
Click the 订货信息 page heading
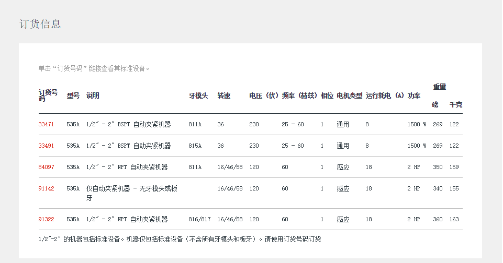[40, 24]
